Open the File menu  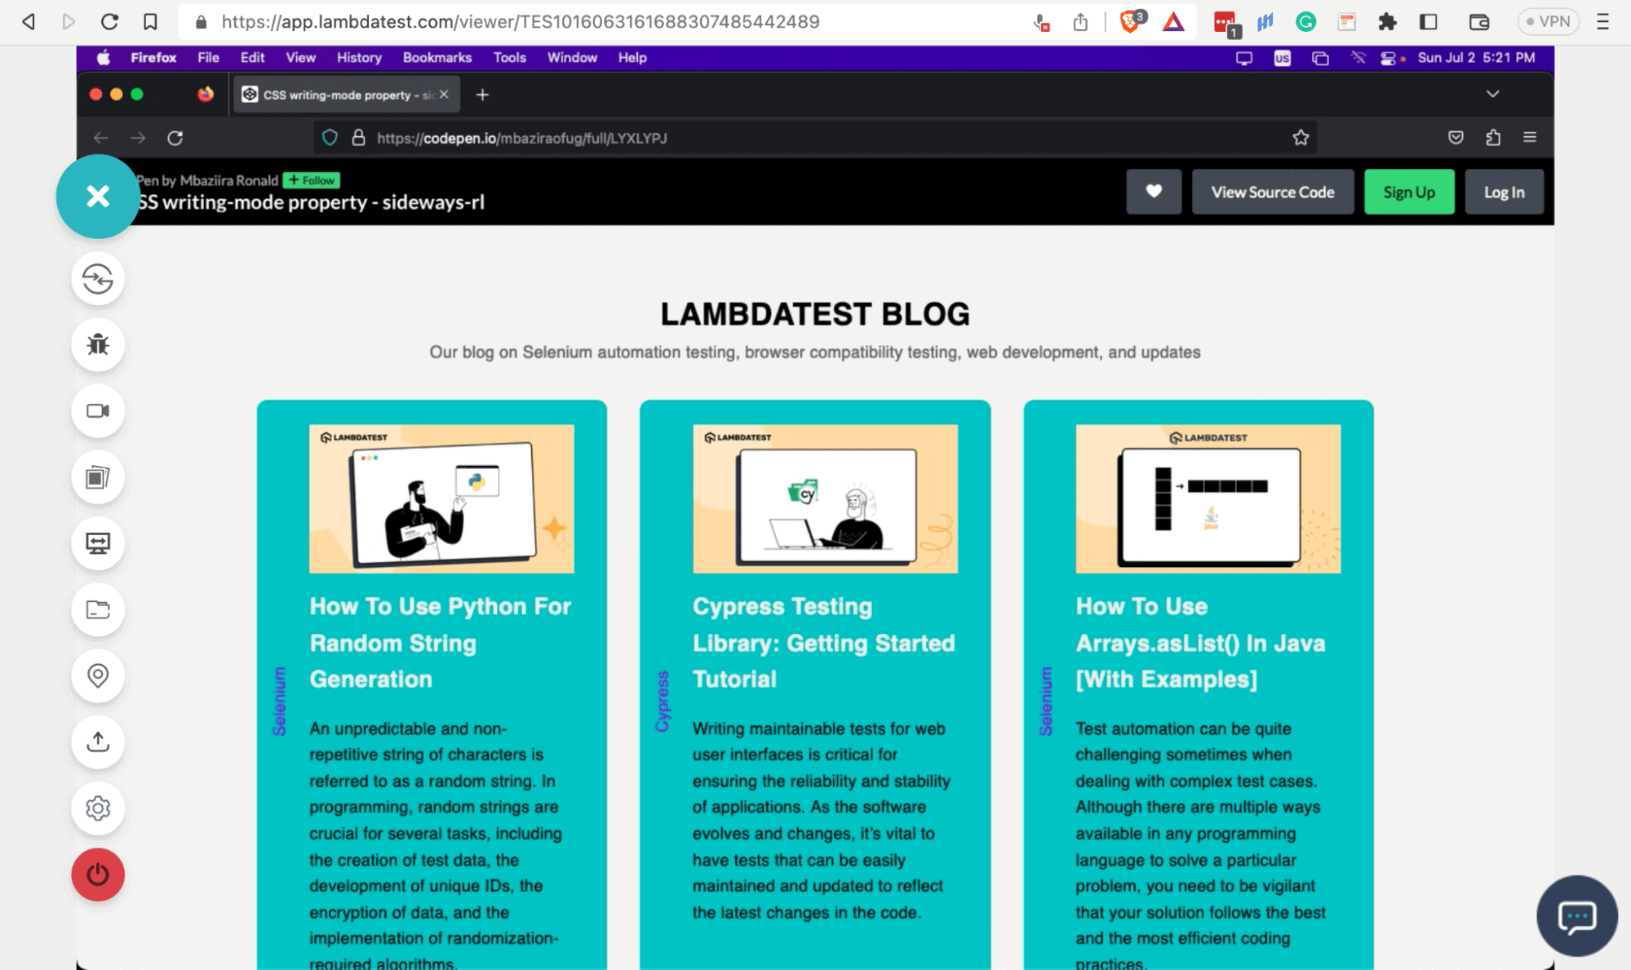208,58
